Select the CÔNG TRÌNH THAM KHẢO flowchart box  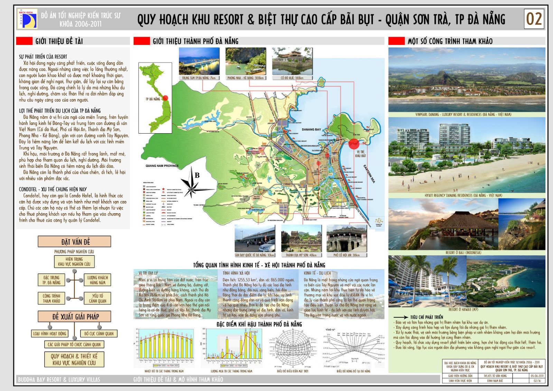pos(51,298)
